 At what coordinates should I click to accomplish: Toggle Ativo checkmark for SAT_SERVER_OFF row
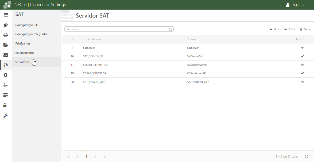tap(303, 82)
